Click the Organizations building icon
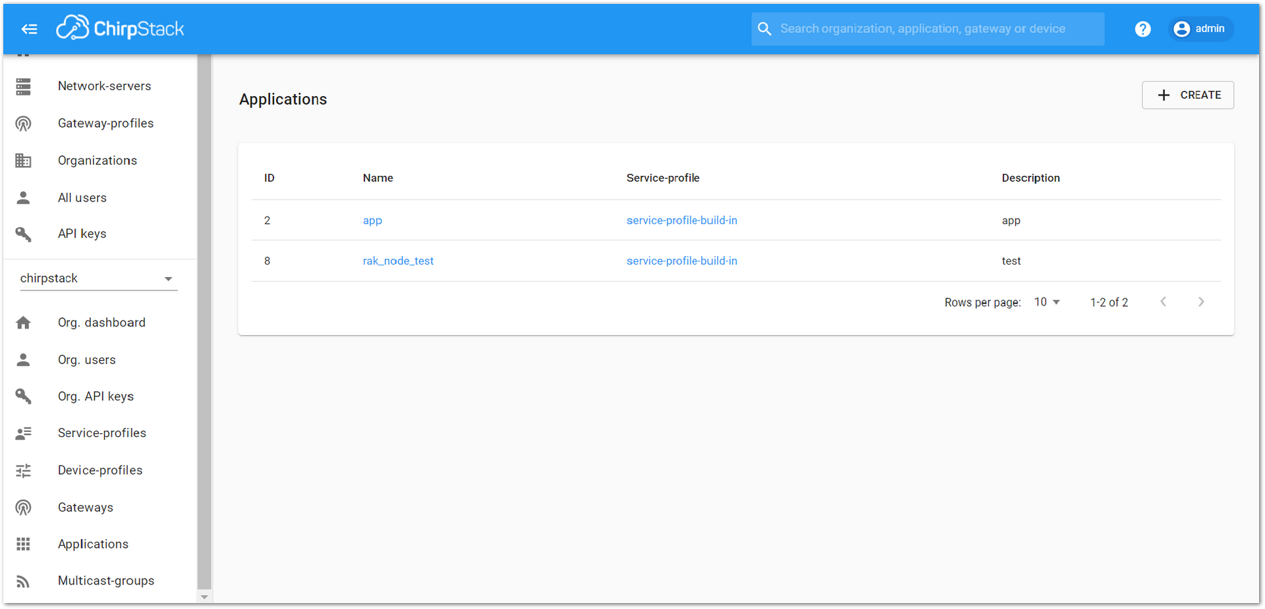 [24, 161]
